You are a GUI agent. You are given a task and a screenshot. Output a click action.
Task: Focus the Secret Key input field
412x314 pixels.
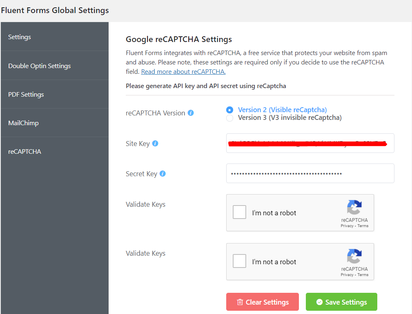tap(310, 173)
